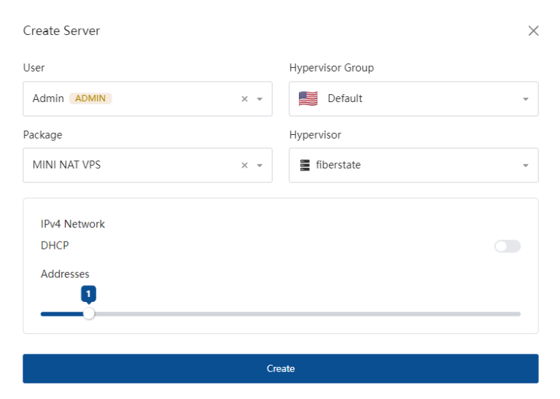Enable the DHCP toggle switch

tap(507, 247)
